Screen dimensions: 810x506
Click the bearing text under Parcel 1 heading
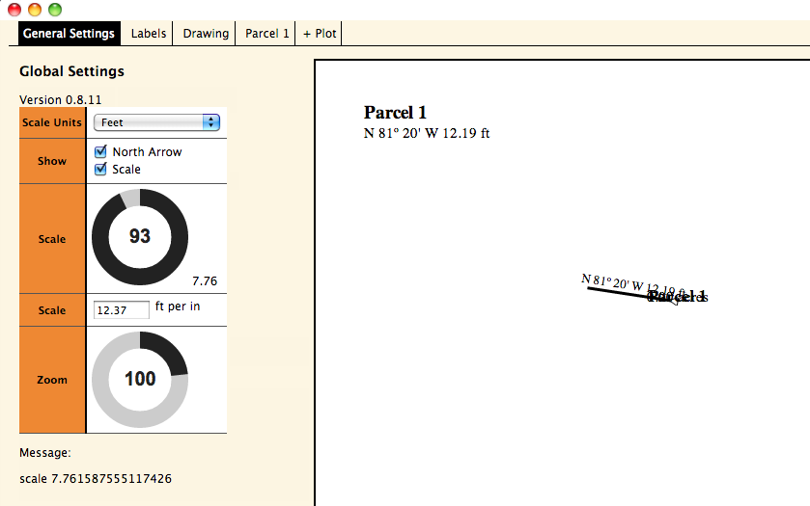tap(426, 133)
